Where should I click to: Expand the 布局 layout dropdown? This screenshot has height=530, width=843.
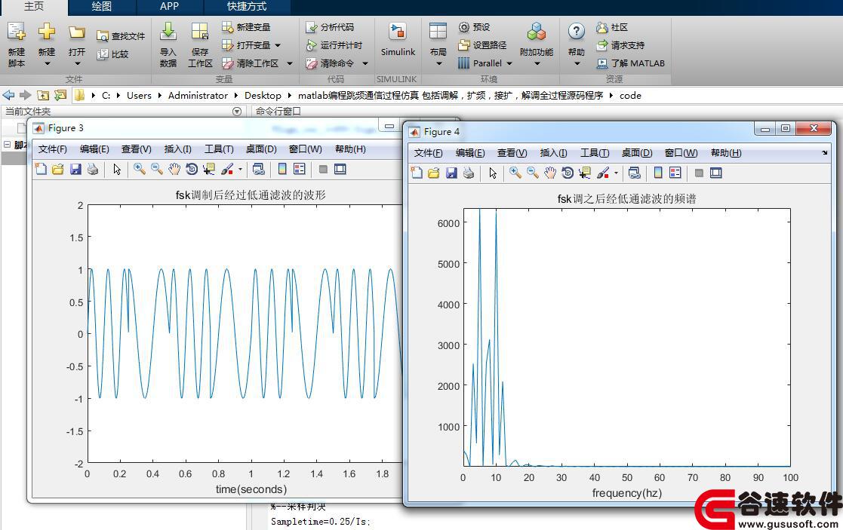[438, 64]
